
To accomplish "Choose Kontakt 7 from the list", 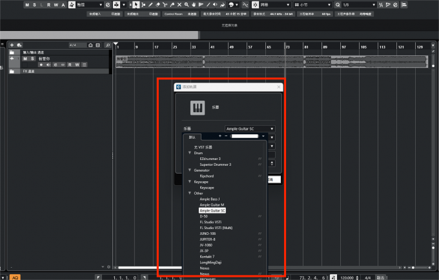I will point(207,257).
